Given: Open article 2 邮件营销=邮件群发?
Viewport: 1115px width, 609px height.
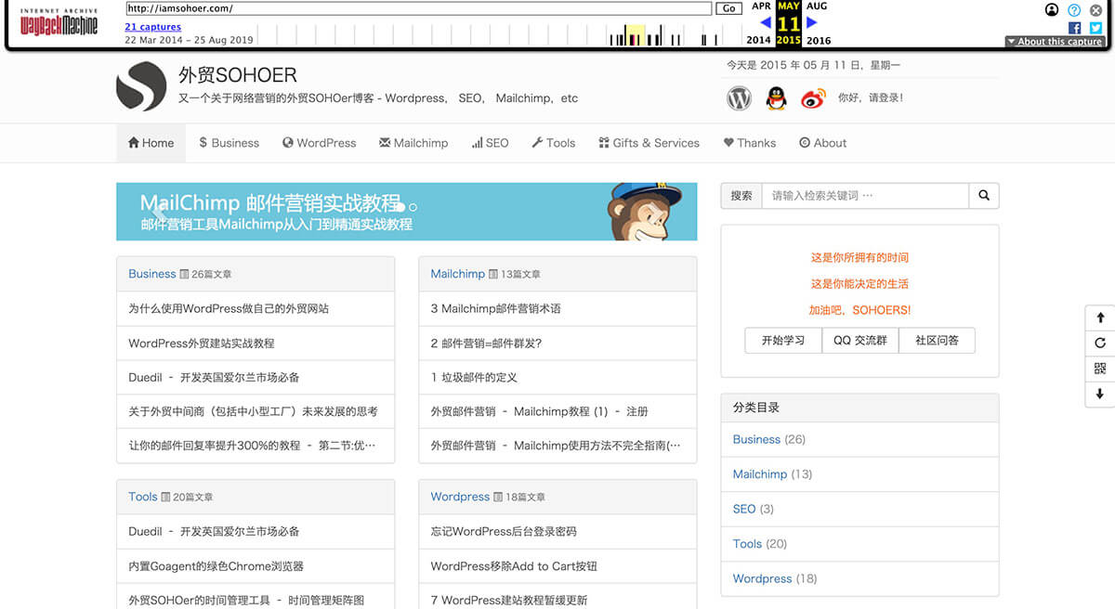Looking at the screenshot, I should pyautogui.click(x=486, y=343).
